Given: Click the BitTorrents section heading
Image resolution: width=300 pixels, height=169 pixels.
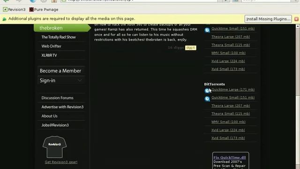Looking at the screenshot, I should pyautogui.click(x=214, y=84).
